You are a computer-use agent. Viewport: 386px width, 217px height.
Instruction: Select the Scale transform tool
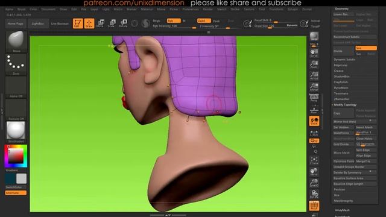point(112,24)
